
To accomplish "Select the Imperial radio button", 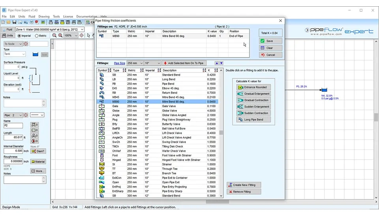I will [x=19, y=35].
